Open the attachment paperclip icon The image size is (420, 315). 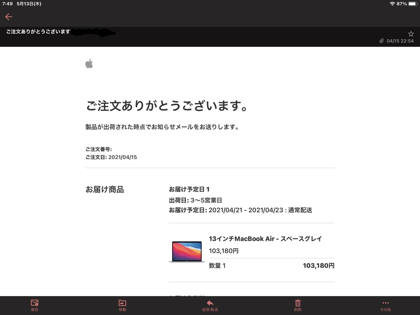pyautogui.click(x=381, y=41)
